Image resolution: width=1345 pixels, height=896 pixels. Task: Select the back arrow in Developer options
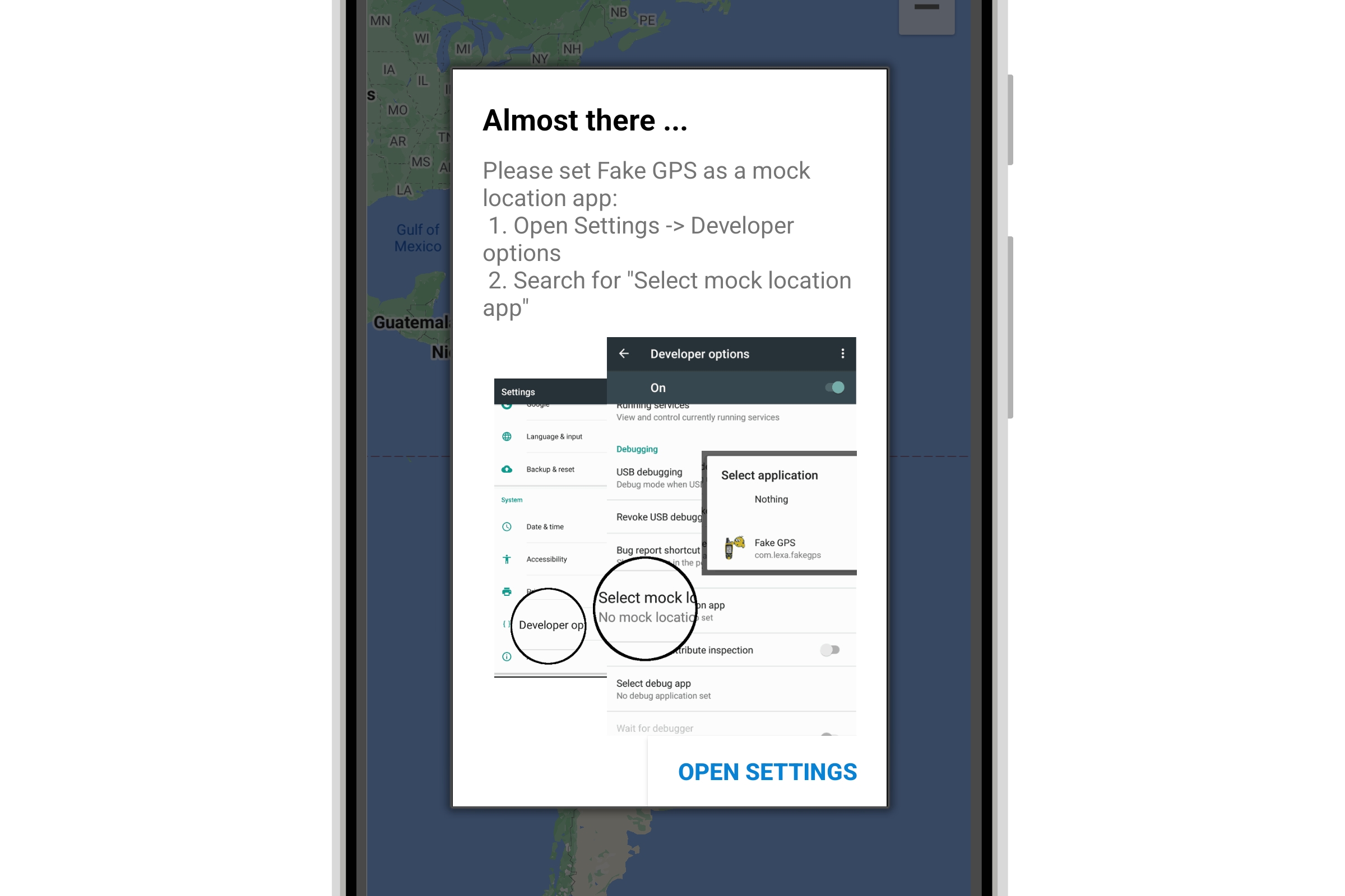tap(623, 353)
